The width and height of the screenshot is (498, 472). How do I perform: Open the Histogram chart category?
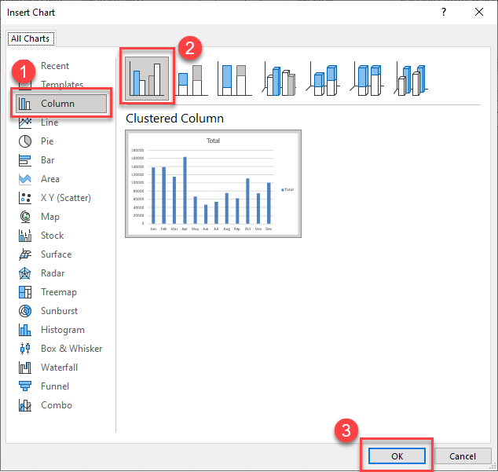[x=62, y=330]
